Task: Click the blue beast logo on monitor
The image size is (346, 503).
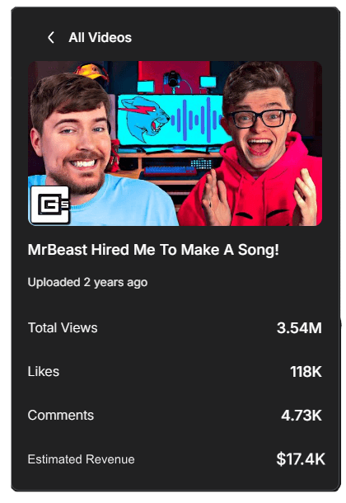Action: click(x=144, y=119)
